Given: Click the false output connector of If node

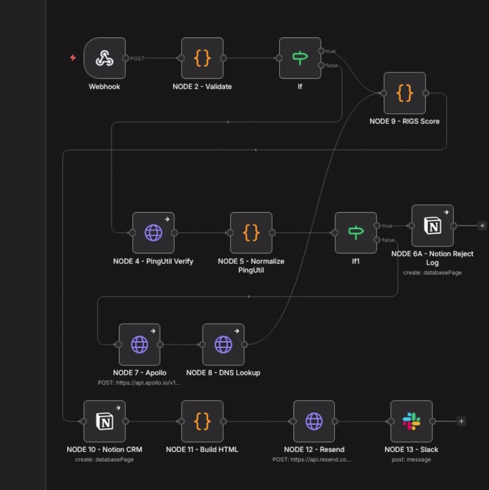Looking at the screenshot, I should tap(321, 65).
